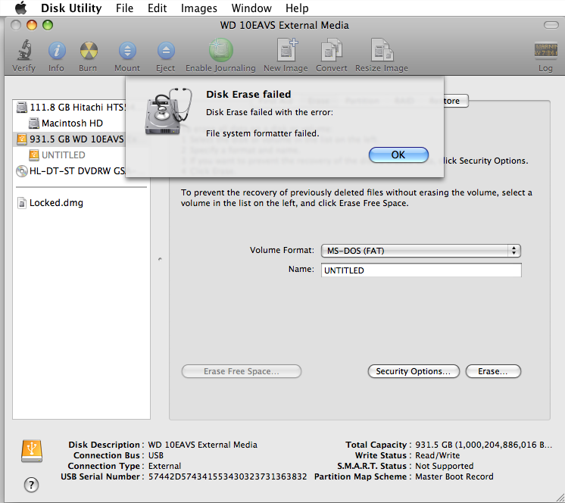Screen dimensions: 565x503
Task: Open the Images menu
Action: coord(199,8)
